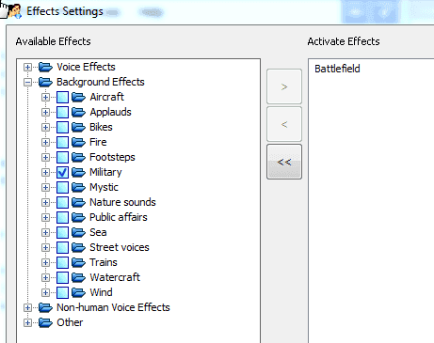Select the Non-human Voice Effects label
Screen dimensions: 434x343
[x=113, y=307]
